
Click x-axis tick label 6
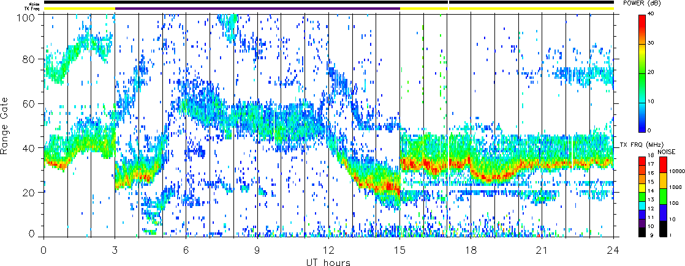[x=186, y=250]
